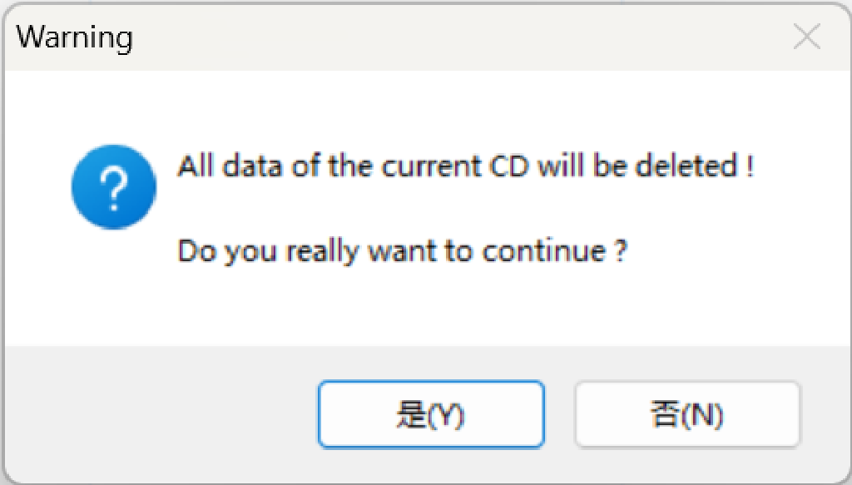Select the "All data of the current CD" message line
This screenshot has width=852, height=485.
click(x=466, y=166)
